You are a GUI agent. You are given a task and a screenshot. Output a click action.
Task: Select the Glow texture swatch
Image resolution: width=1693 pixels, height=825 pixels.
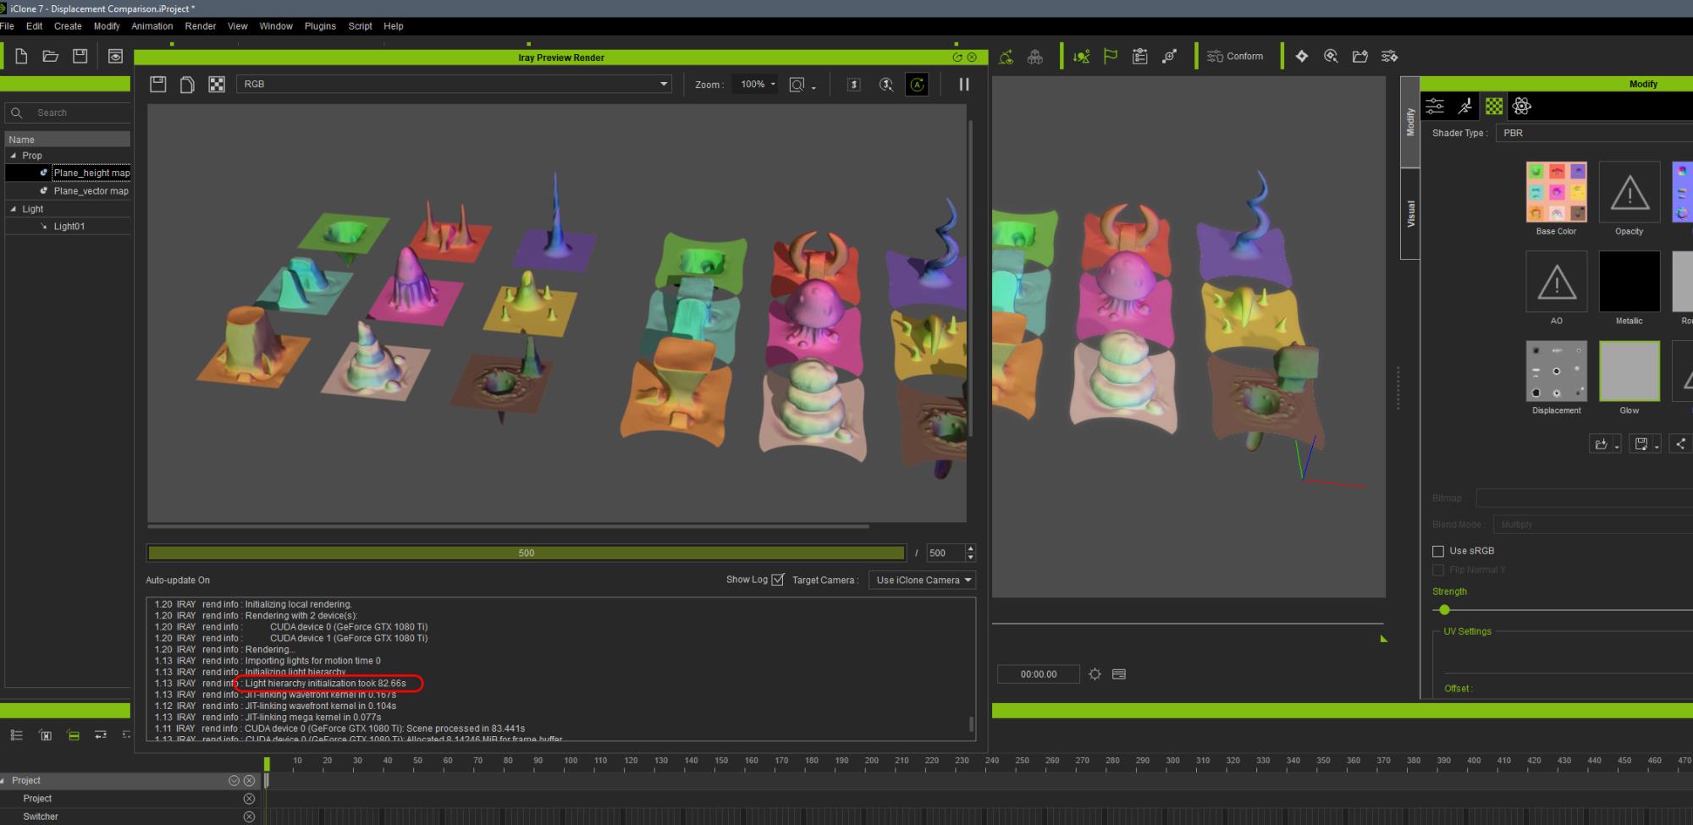[x=1629, y=371]
